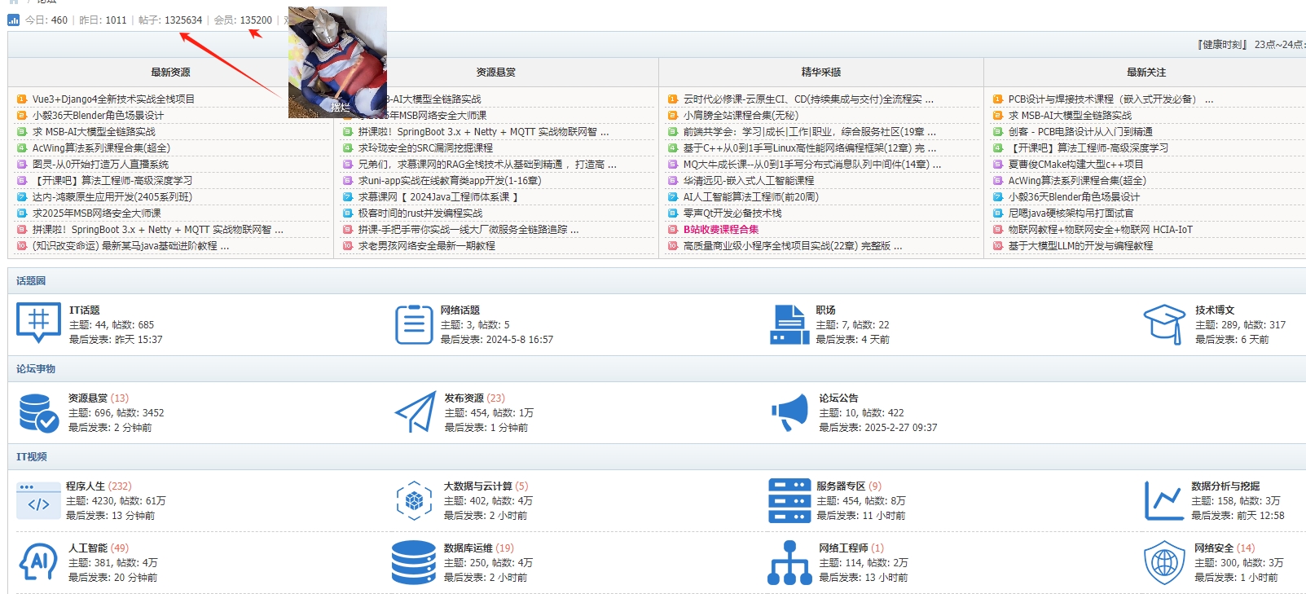
Task: Open the 技术博文 forum title
Action: pyautogui.click(x=1215, y=310)
